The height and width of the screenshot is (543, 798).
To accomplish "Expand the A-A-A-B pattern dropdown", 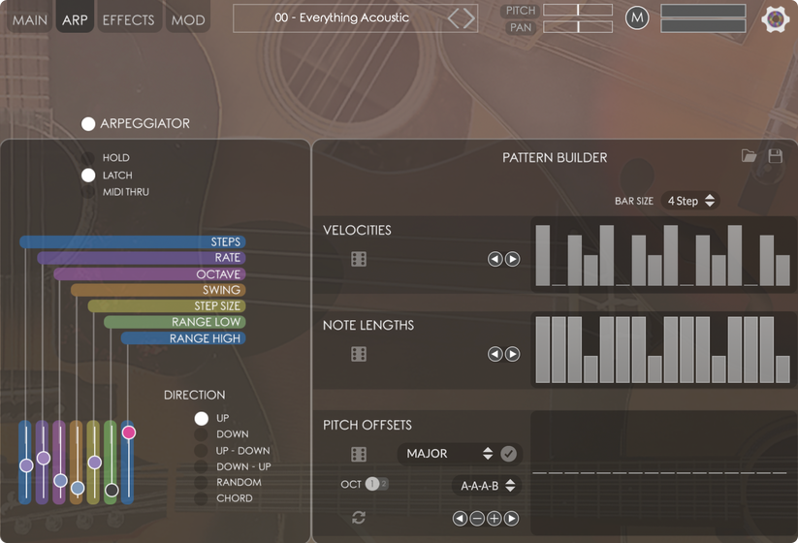I will [x=488, y=486].
